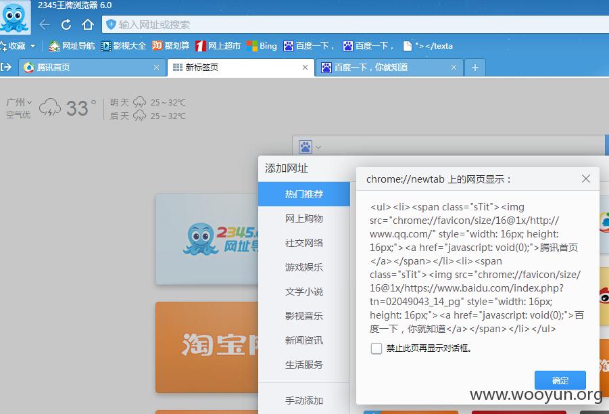Open the 淘宝 orange tile
Screen dimensions: 609x414
[x=207, y=347]
